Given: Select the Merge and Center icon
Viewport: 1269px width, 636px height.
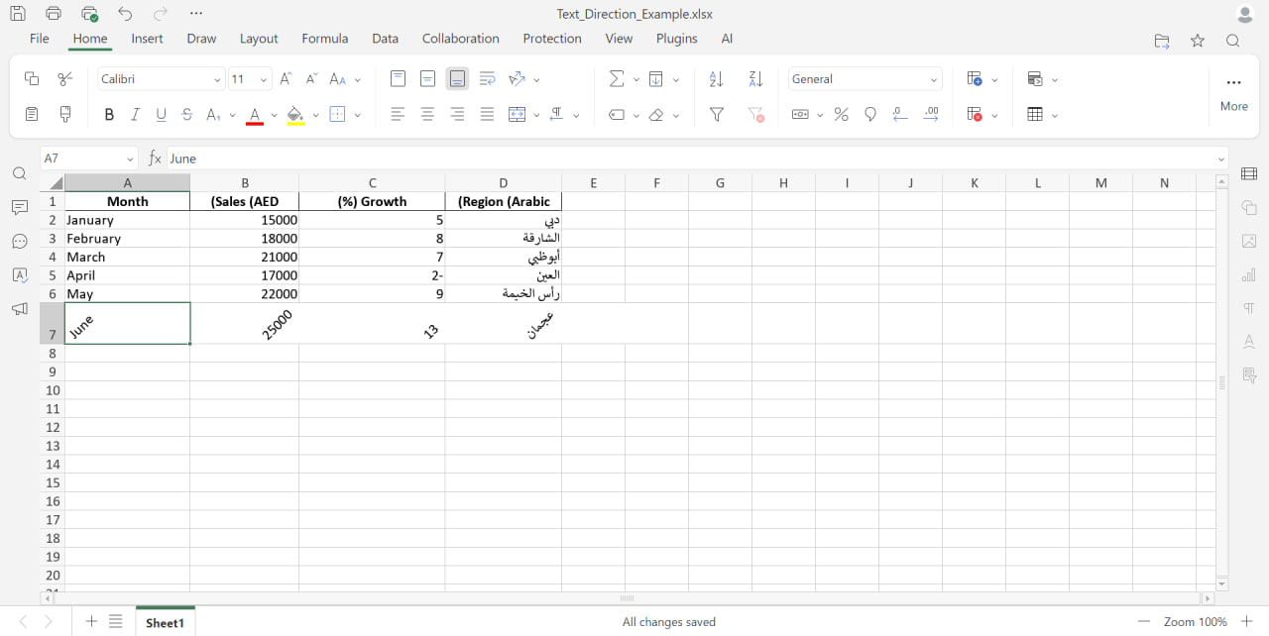Looking at the screenshot, I should coord(518,114).
